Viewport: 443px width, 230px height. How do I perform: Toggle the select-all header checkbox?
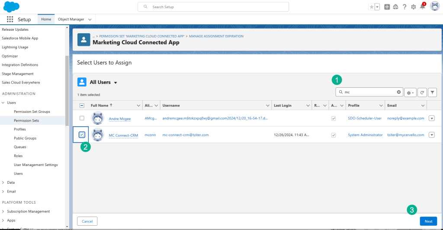coord(82,105)
